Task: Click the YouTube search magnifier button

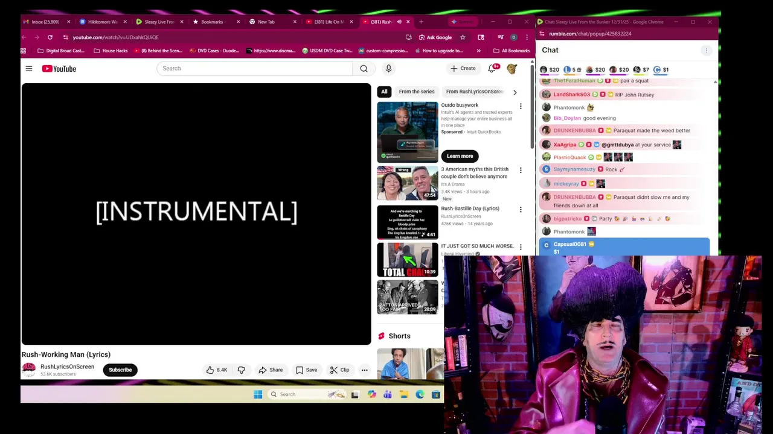Action: [x=364, y=69]
